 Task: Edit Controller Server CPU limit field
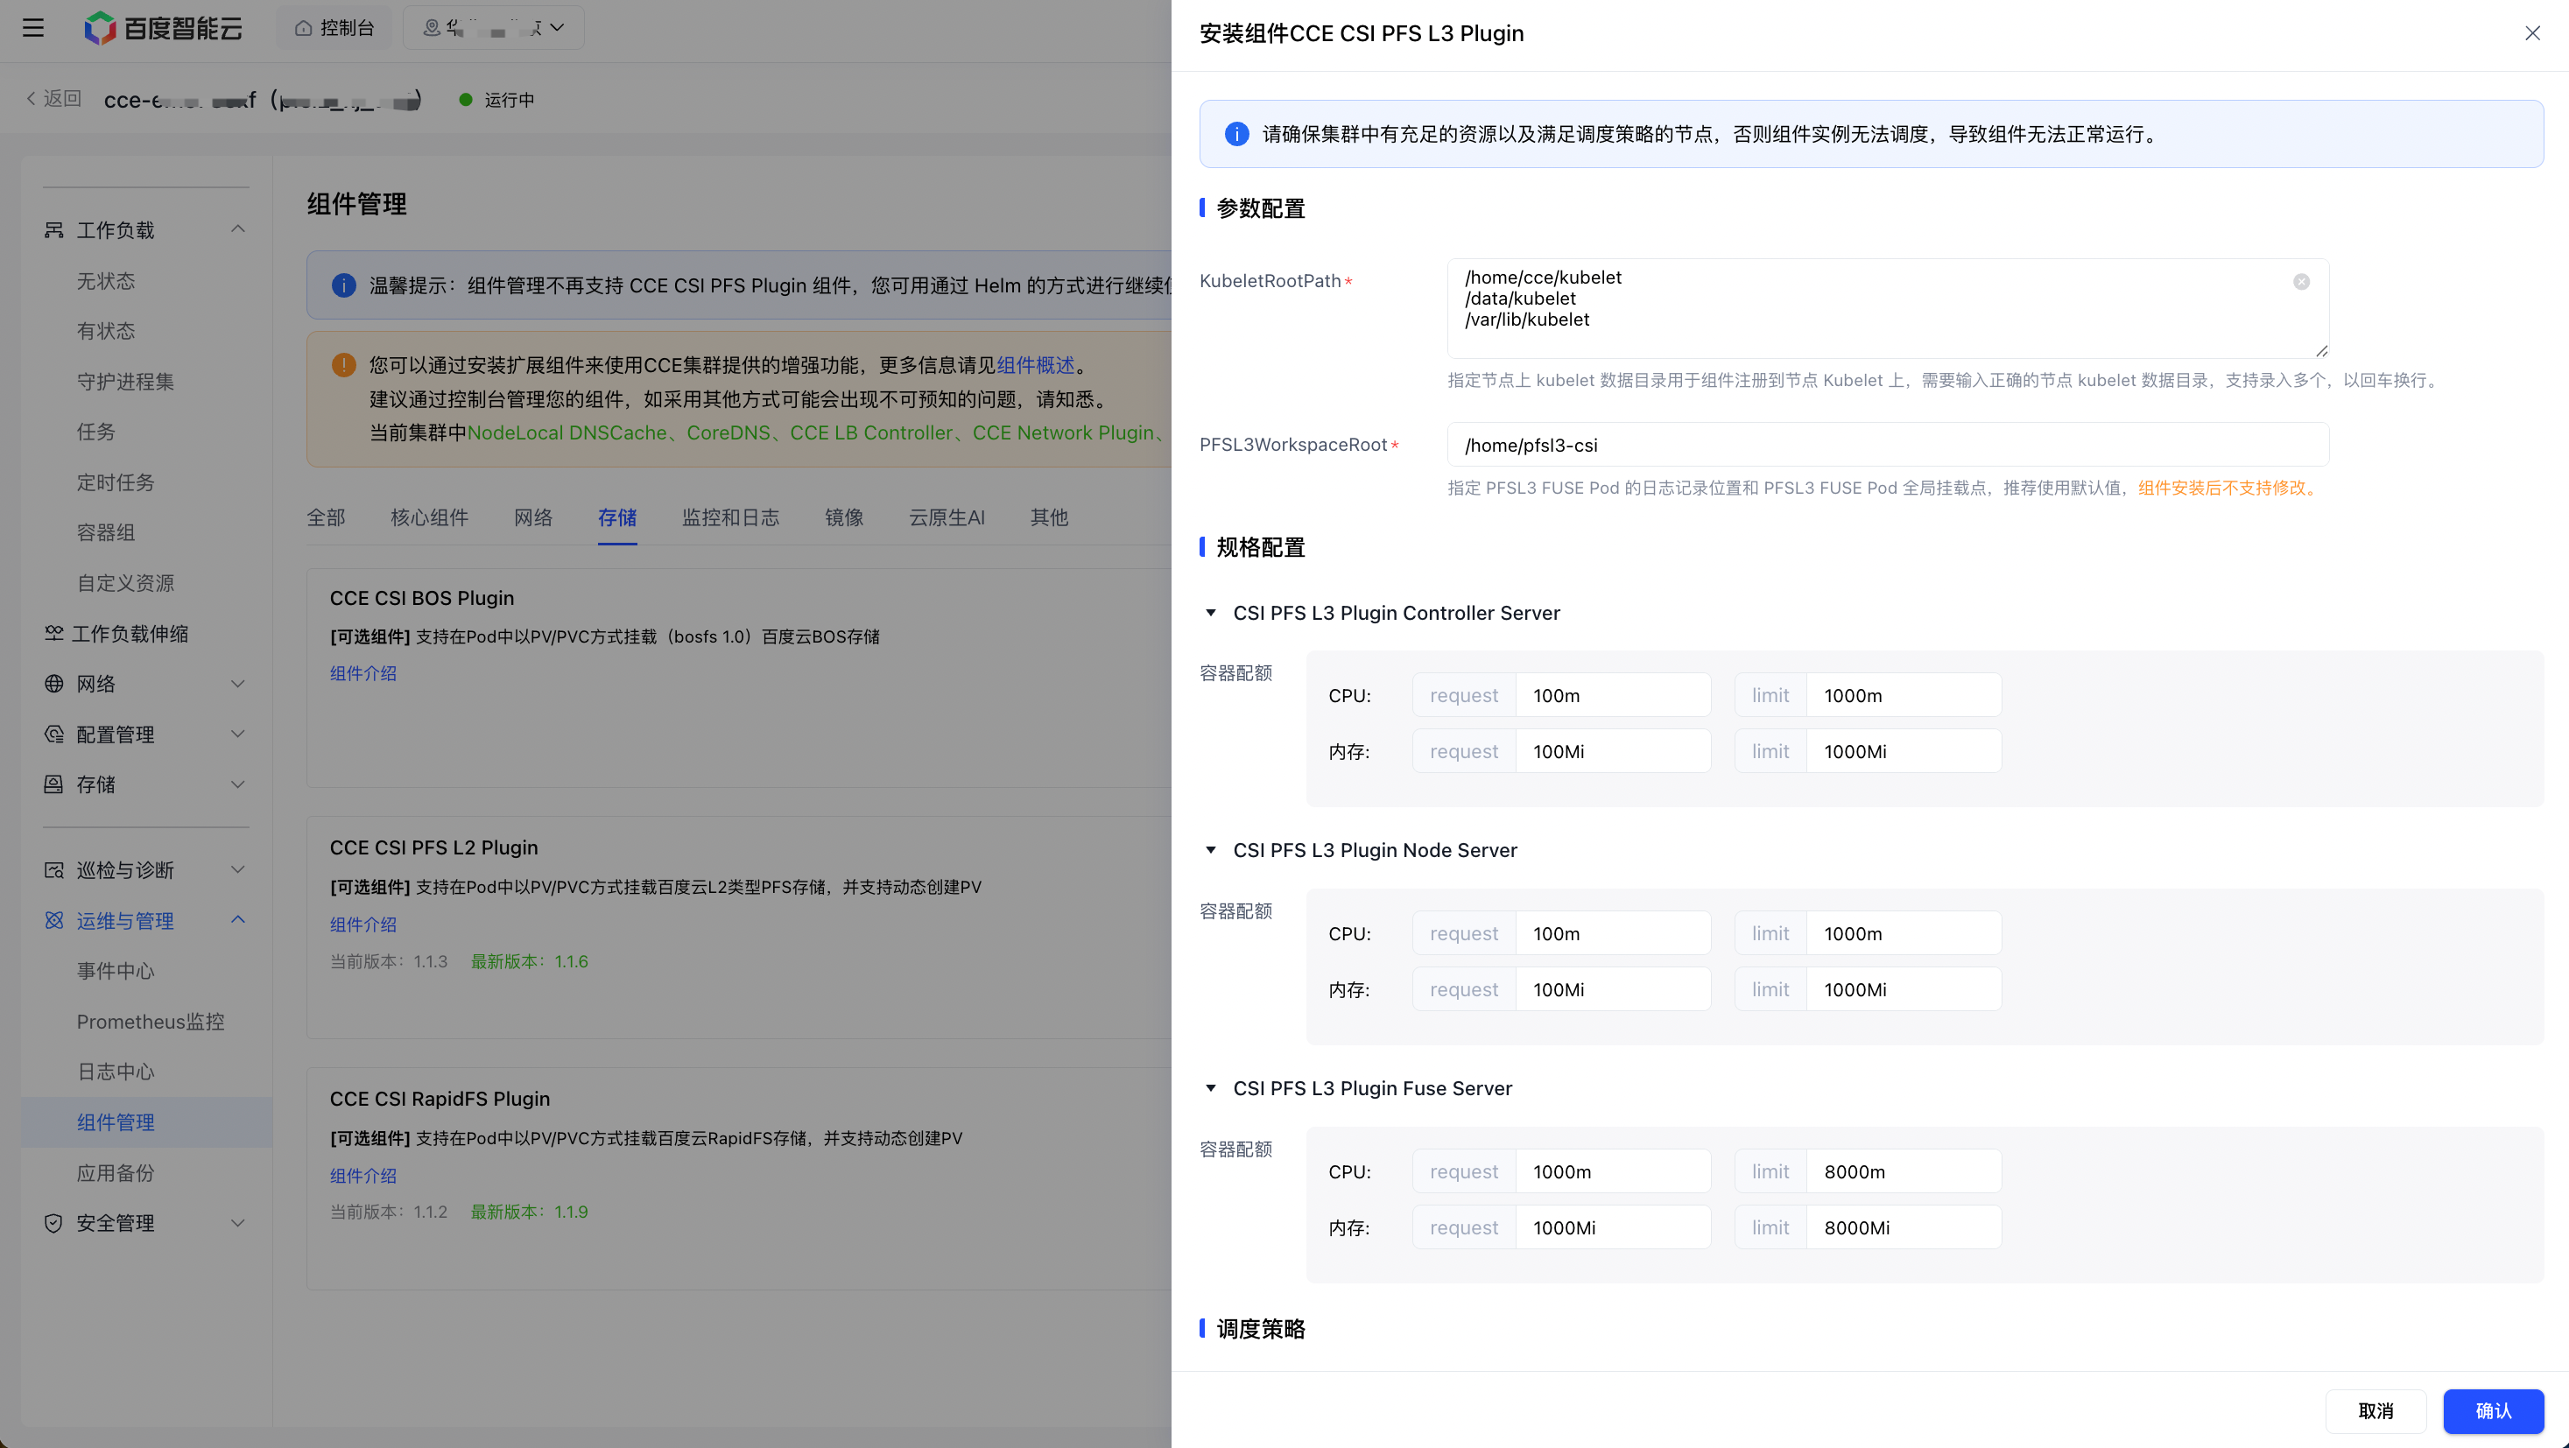coord(1903,695)
